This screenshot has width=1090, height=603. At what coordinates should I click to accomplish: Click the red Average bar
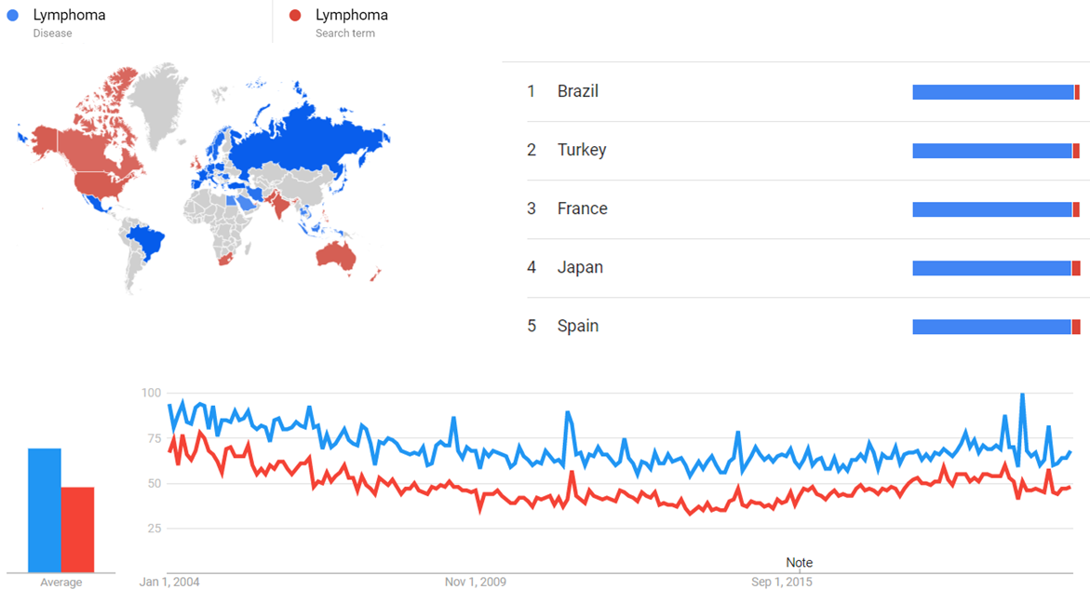[78, 529]
